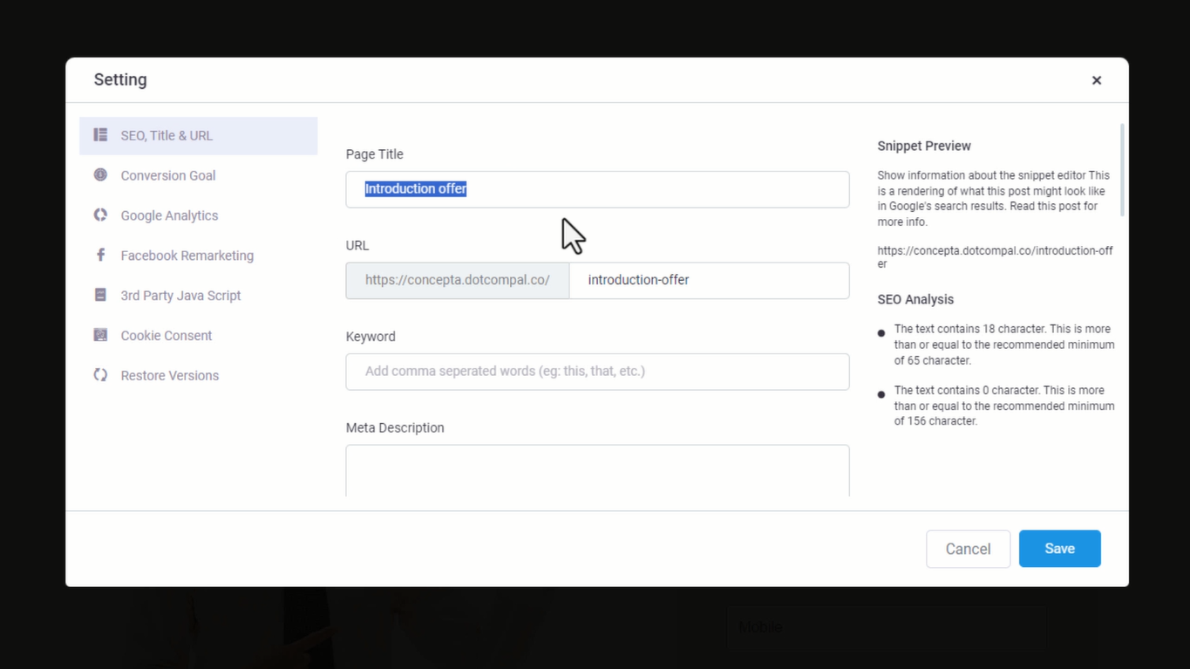Open the Cookie Consent section

click(199, 336)
